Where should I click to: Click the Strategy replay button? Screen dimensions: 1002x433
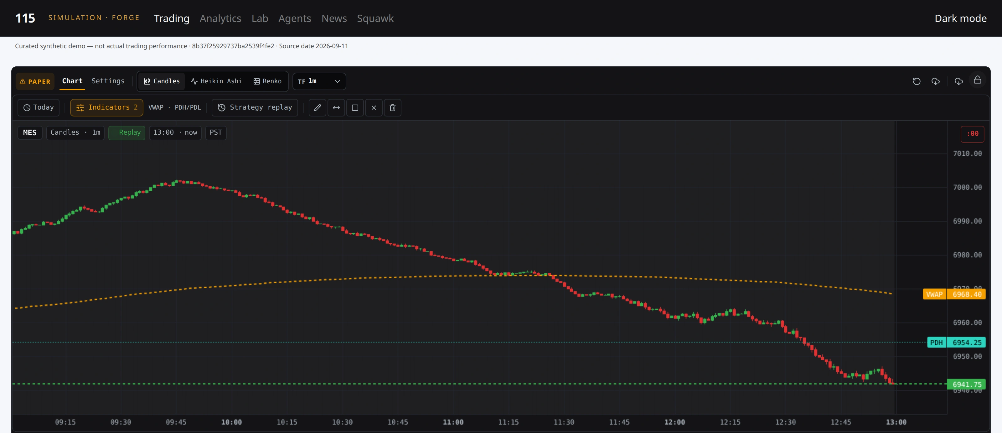255,108
